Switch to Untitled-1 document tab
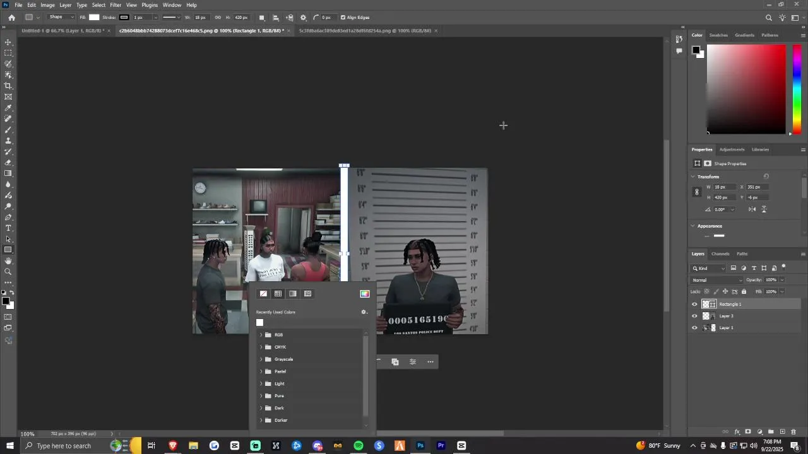 (x=62, y=30)
